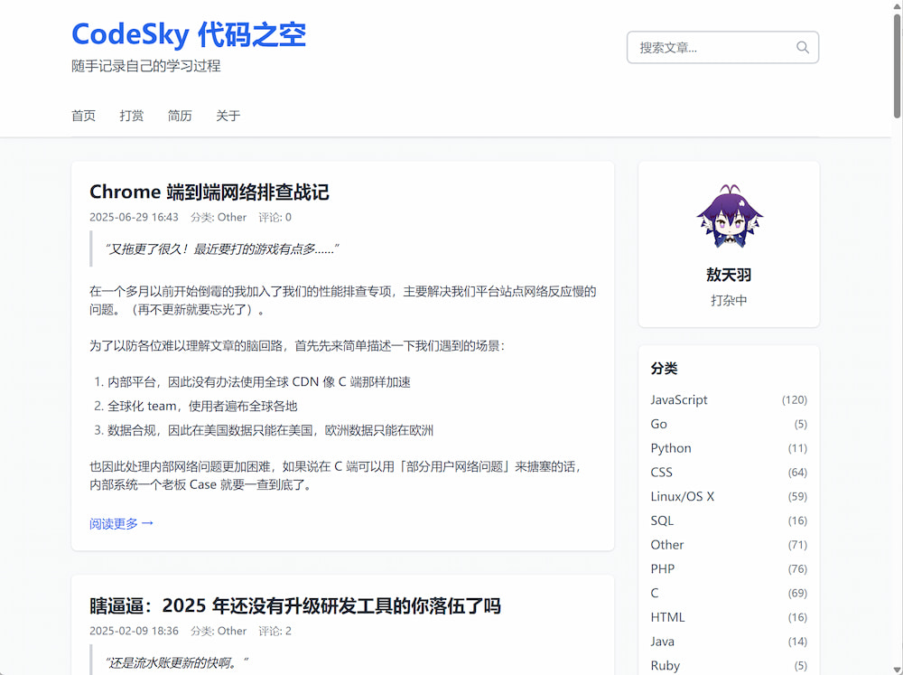903x675 pixels.
Task: Select the Go category
Action: click(x=658, y=424)
